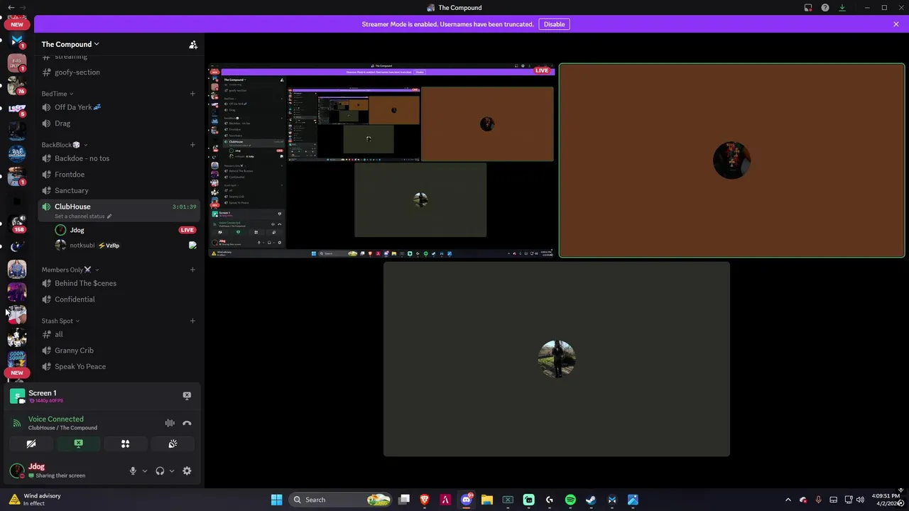Open Steam from the taskbar
The height and width of the screenshot is (511, 909).
click(591, 500)
